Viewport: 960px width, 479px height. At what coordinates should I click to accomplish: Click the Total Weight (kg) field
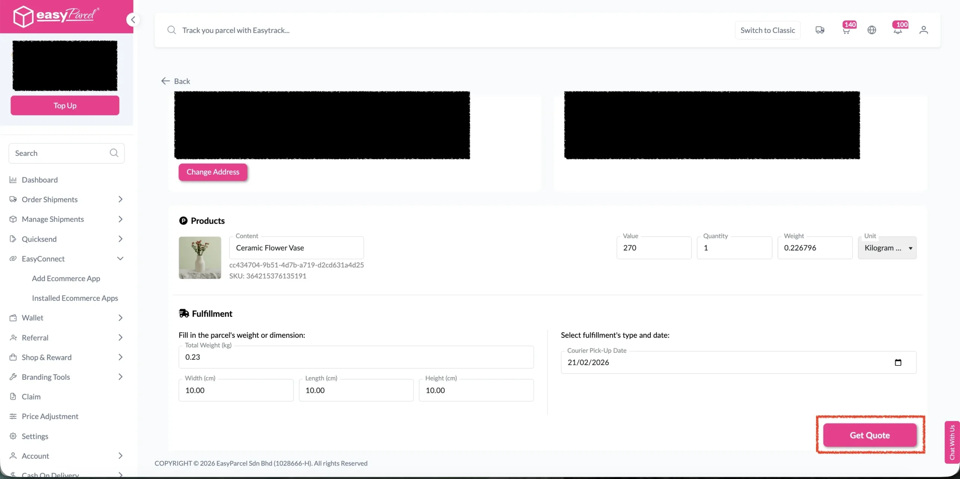(x=355, y=357)
